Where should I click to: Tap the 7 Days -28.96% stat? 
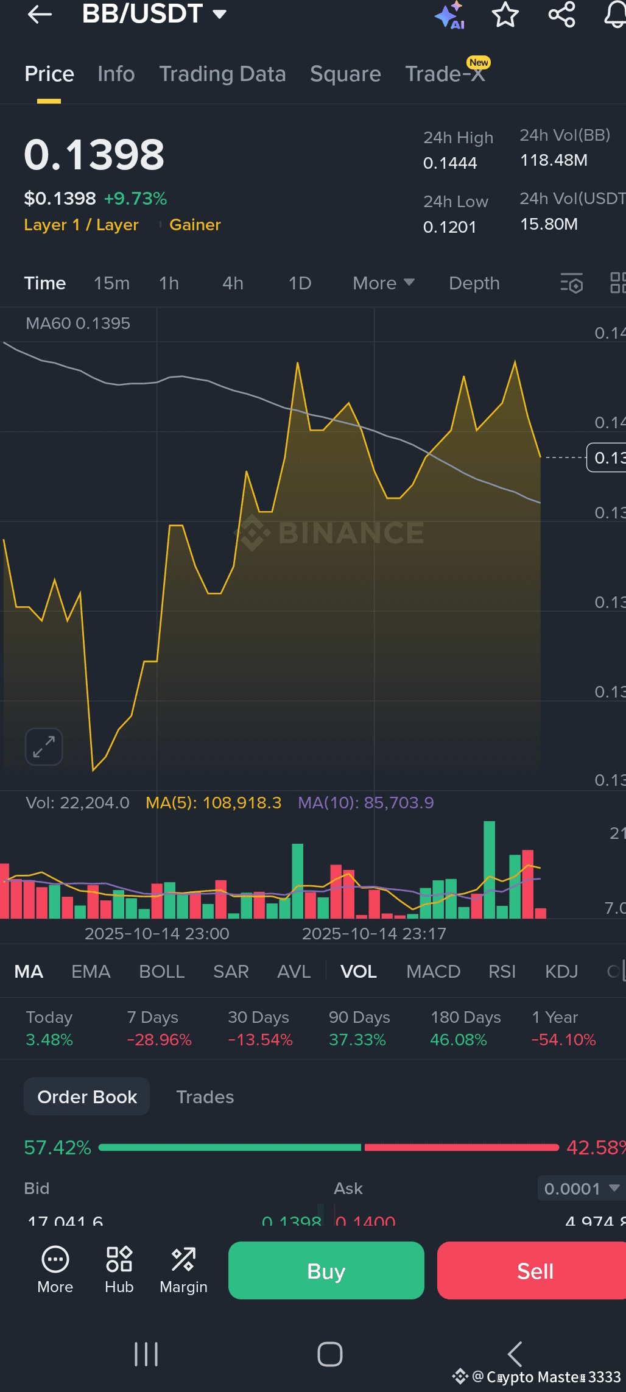point(160,1028)
